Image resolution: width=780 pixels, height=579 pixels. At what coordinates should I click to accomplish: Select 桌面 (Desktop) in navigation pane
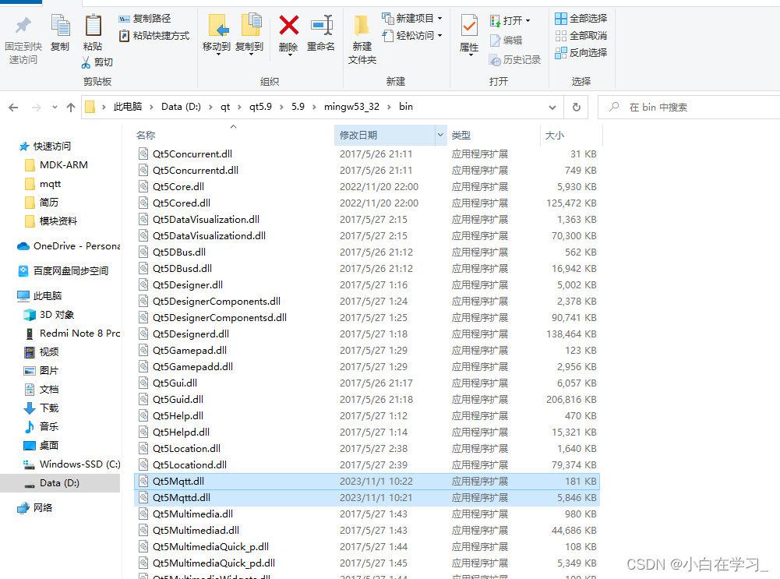coord(42,446)
